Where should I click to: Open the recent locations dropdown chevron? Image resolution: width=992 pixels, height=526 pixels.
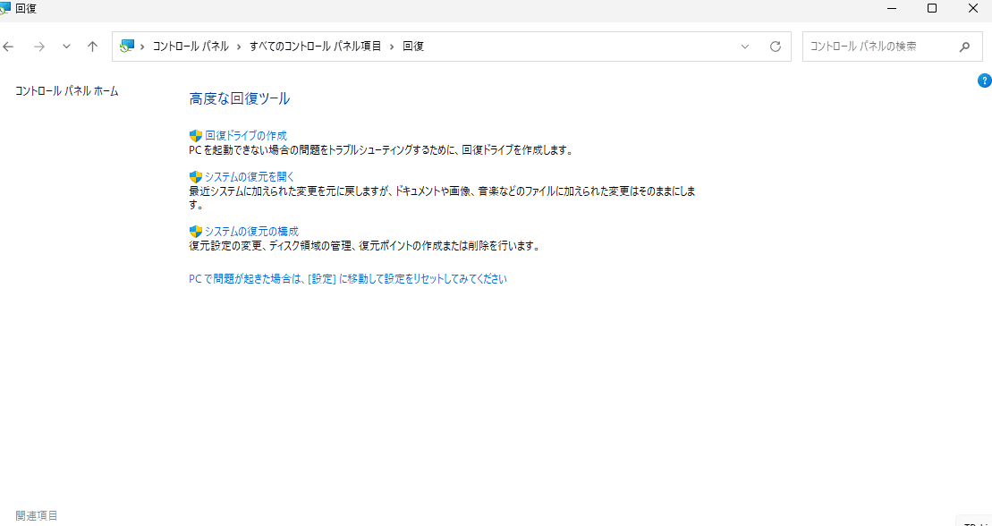click(x=65, y=47)
